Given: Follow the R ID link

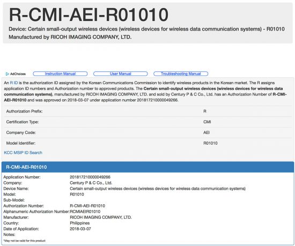Looking at the screenshot, I should tap(14, 83).
